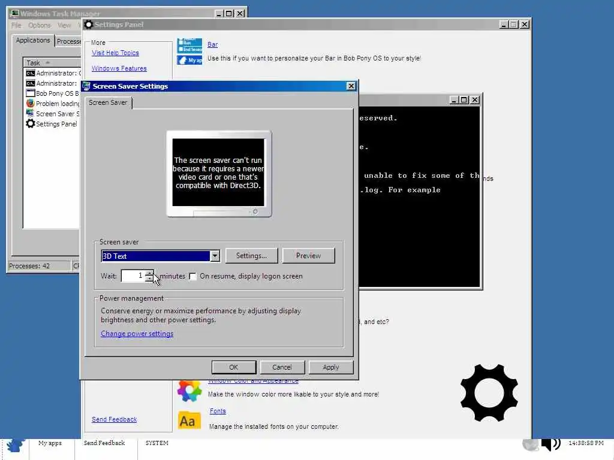Click the large black gear icon

(489, 393)
